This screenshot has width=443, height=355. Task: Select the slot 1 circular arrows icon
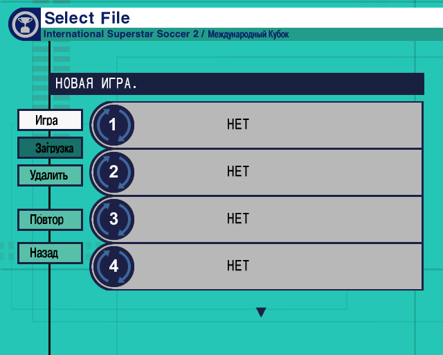114,125
